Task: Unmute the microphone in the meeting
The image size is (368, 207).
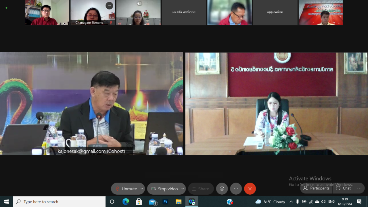Action: (x=126, y=189)
